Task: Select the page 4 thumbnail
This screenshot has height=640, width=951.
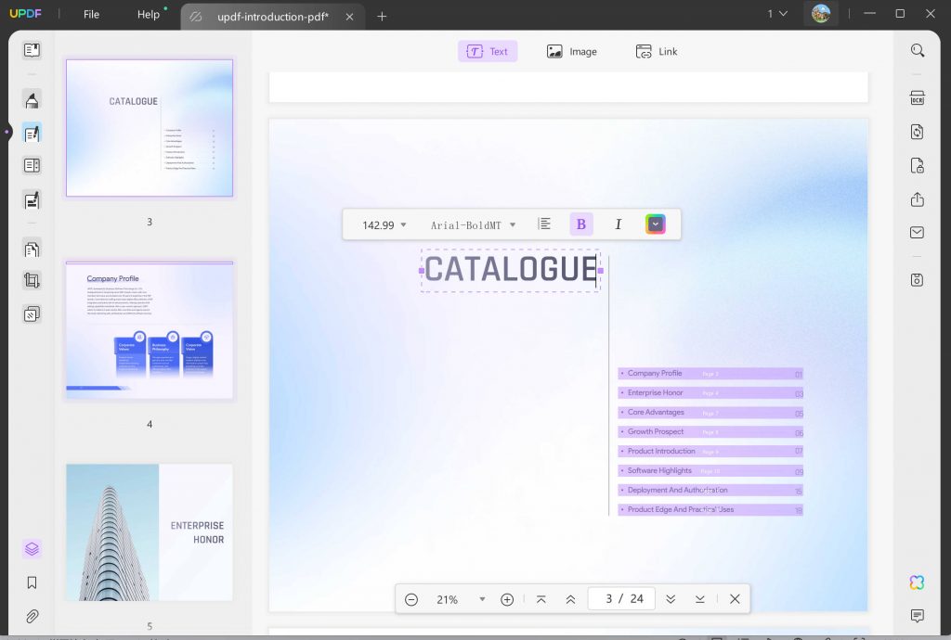Action: [x=149, y=330]
